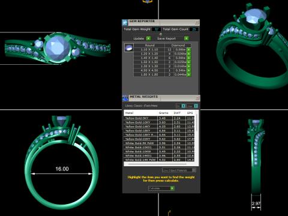Viewport: 288px width, 216px height.
Task: Click the Diamond material header cell
Action: click(178, 46)
